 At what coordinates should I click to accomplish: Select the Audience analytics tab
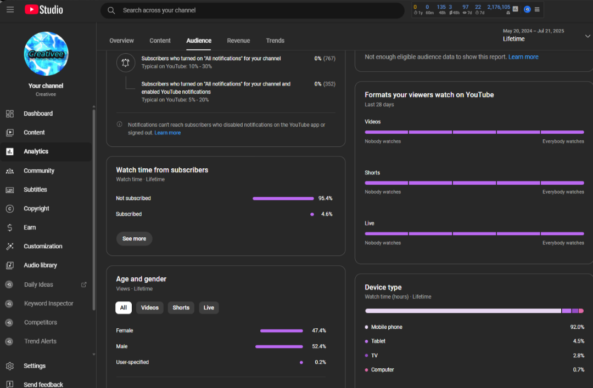pos(199,41)
